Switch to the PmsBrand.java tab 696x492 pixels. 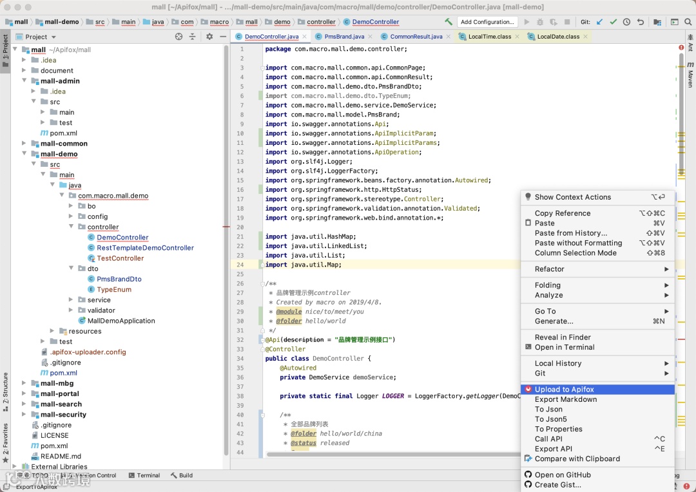click(343, 37)
